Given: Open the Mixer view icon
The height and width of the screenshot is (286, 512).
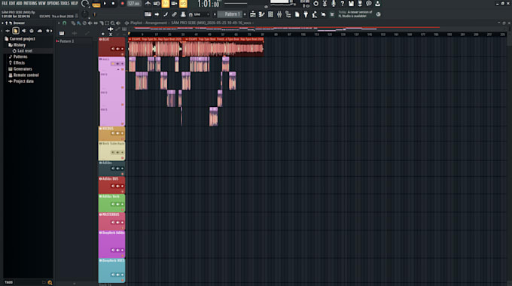Looking at the screenshot, I should [279, 14].
